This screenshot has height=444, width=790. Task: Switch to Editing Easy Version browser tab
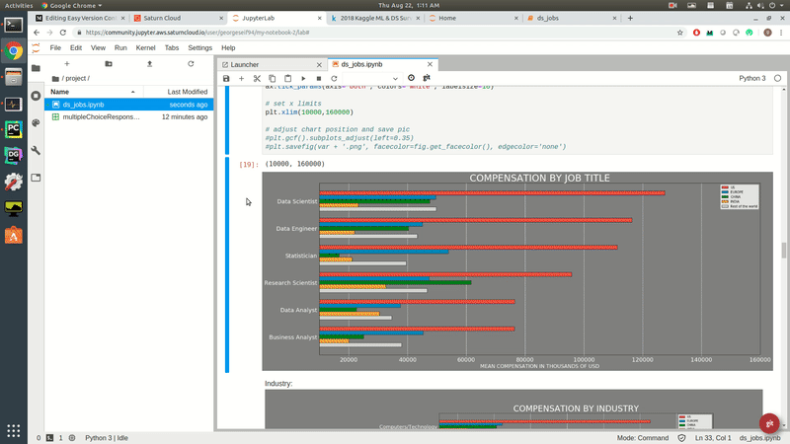(80, 18)
